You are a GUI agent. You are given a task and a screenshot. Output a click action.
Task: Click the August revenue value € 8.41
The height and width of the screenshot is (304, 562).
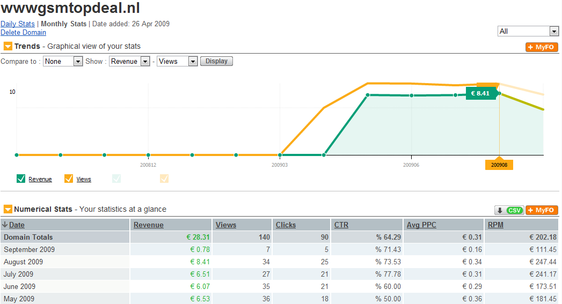tap(200, 262)
